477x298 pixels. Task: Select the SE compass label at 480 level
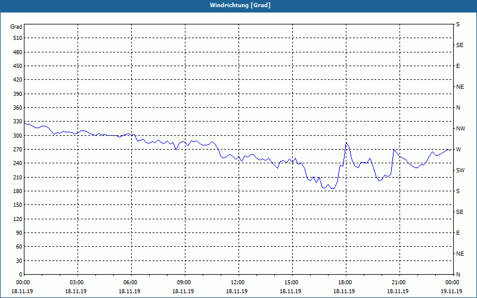point(460,45)
